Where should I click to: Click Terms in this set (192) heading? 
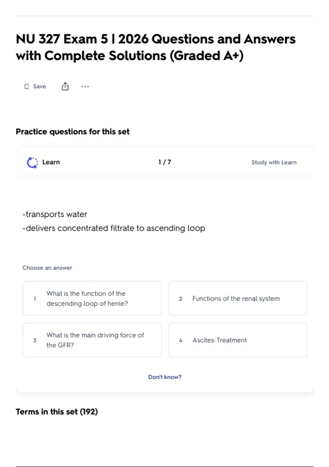(x=57, y=412)
